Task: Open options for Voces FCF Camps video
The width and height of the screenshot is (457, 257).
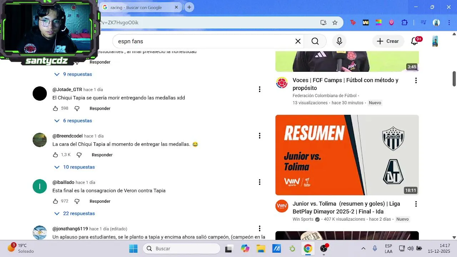Action: 416,81
